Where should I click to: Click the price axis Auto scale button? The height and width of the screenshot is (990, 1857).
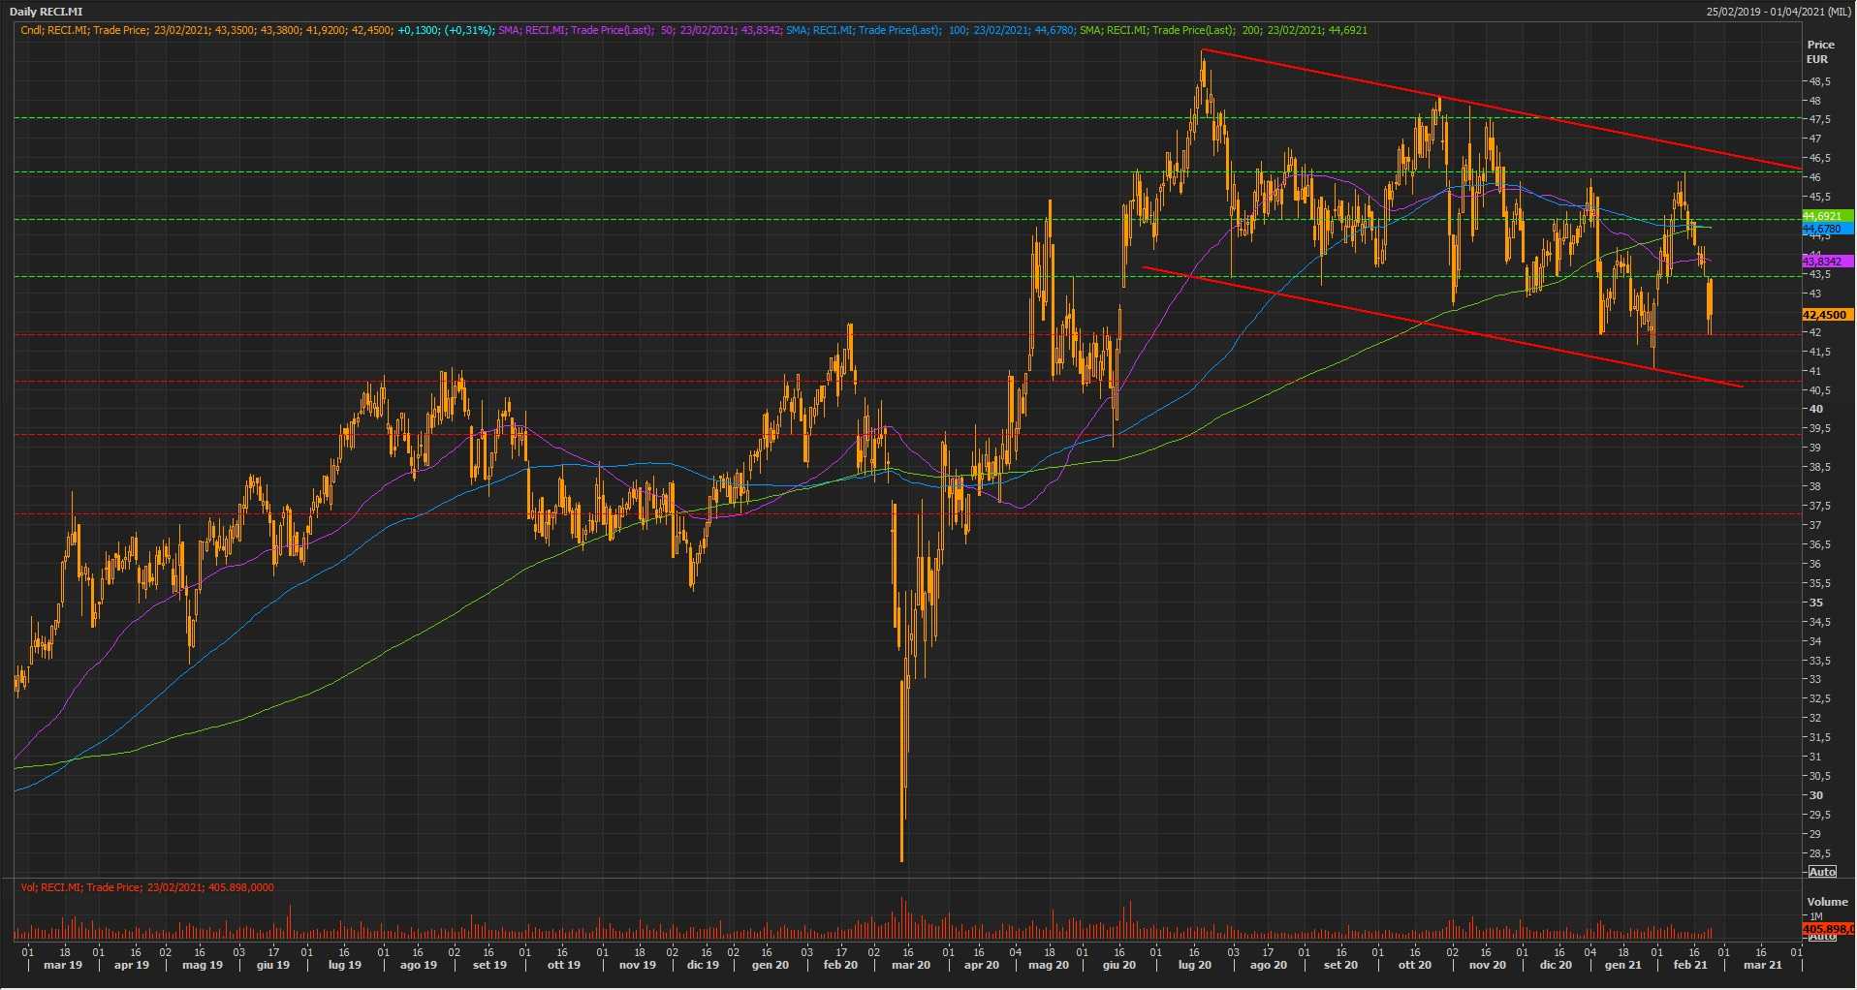(1822, 872)
